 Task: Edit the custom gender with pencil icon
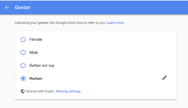click(164, 78)
